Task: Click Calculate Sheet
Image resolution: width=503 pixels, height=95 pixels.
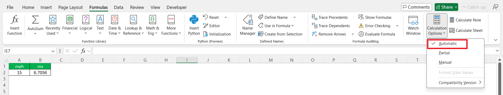Action: (x=466, y=31)
